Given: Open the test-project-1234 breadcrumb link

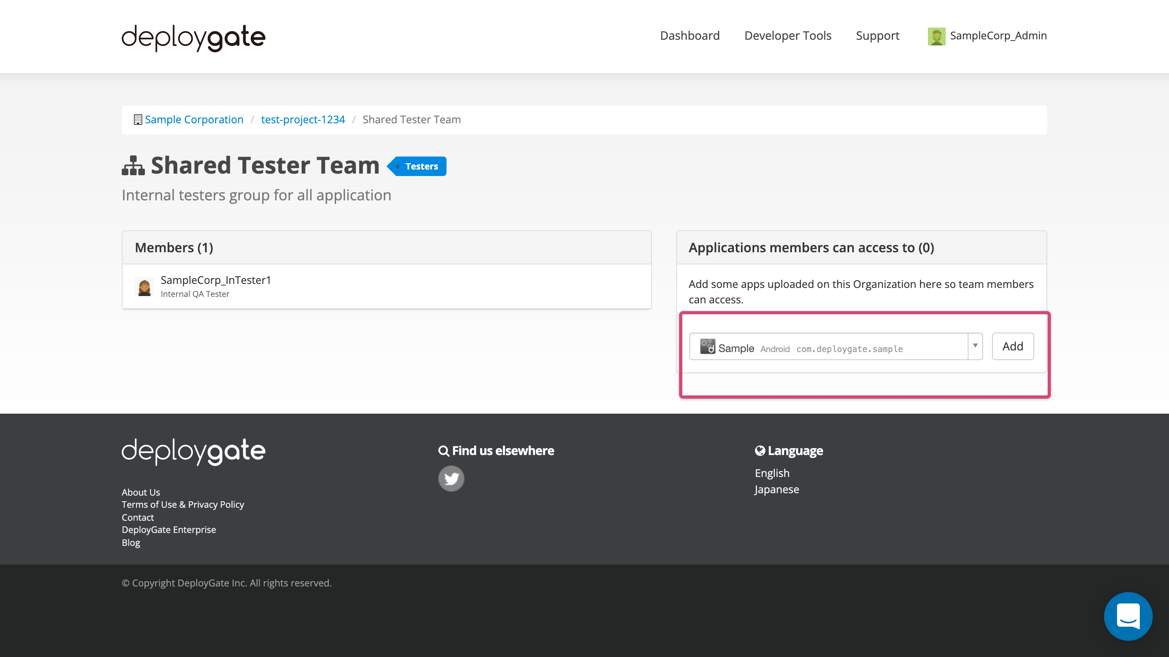Looking at the screenshot, I should [x=303, y=119].
